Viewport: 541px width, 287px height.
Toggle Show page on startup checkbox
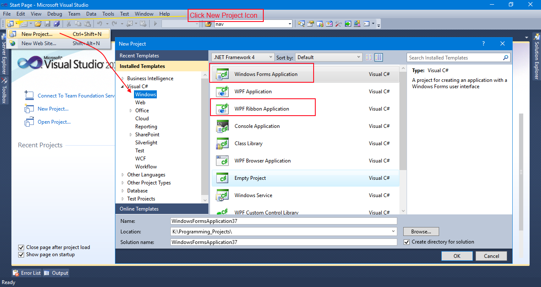pos(21,255)
